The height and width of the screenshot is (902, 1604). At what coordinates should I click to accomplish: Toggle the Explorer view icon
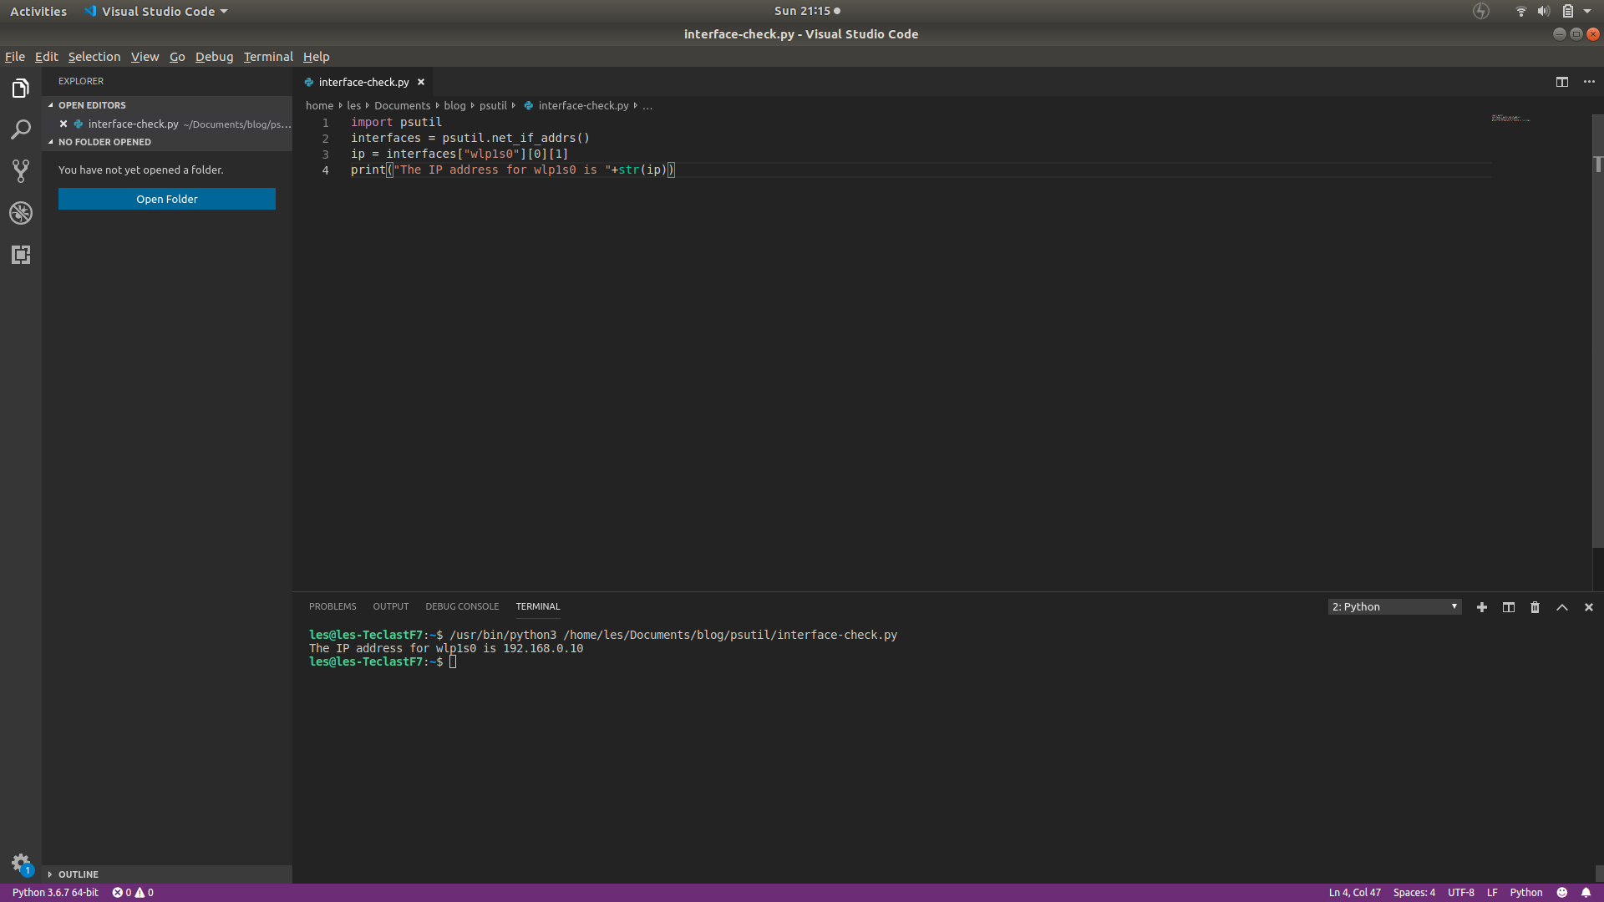tap(21, 88)
